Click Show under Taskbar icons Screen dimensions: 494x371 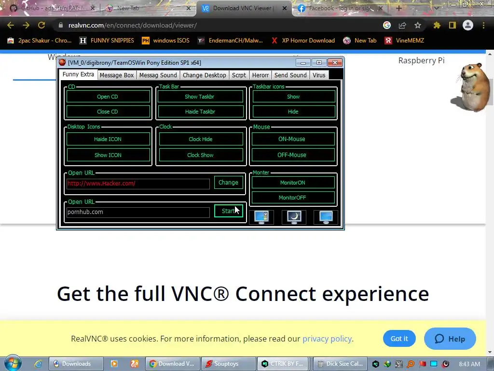coord(293,97)
